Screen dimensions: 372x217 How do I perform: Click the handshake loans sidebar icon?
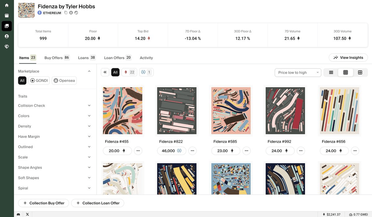tap(7, 46)
